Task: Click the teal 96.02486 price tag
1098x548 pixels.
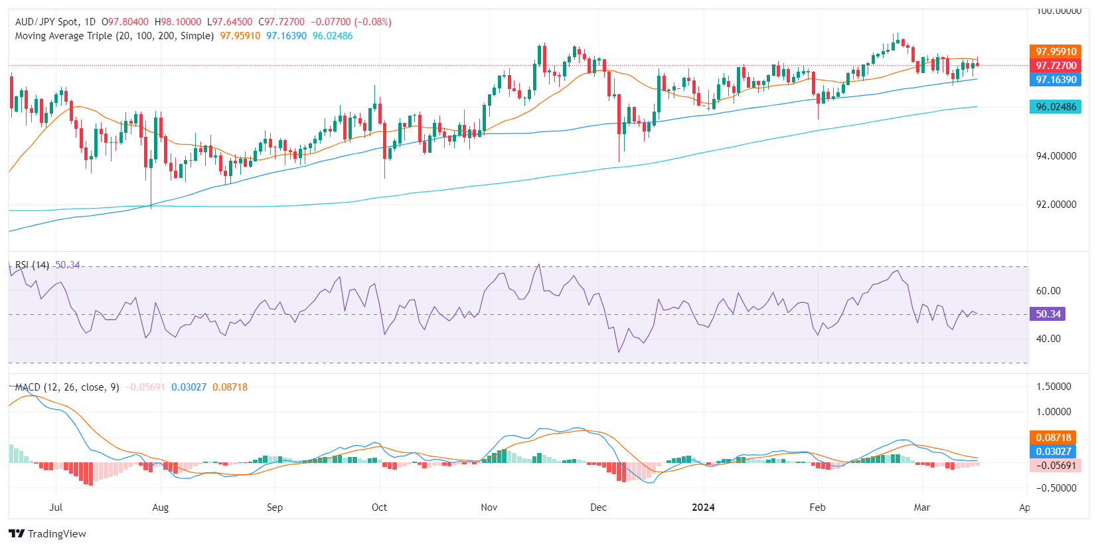Action: tap(1055, 107)
